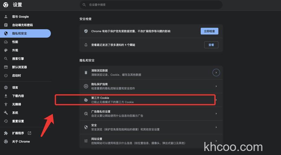Click the wrench icon for 系统
The width and height of the screenshot is (281, 155).
[x=6, y=113]
